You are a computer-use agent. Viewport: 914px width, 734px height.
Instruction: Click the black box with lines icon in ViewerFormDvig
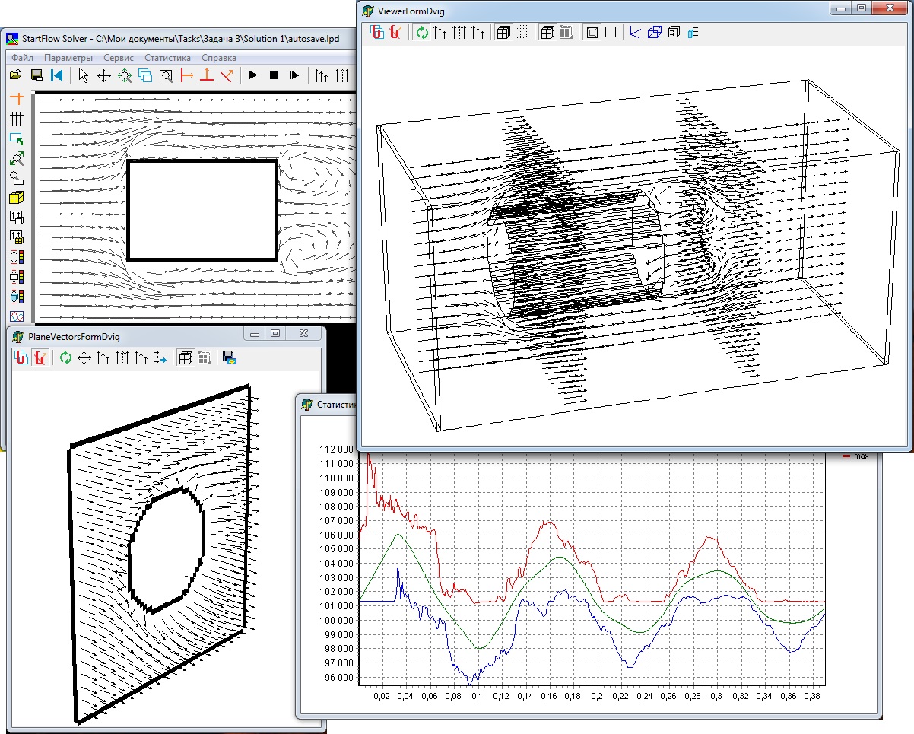tap(674, 32)
